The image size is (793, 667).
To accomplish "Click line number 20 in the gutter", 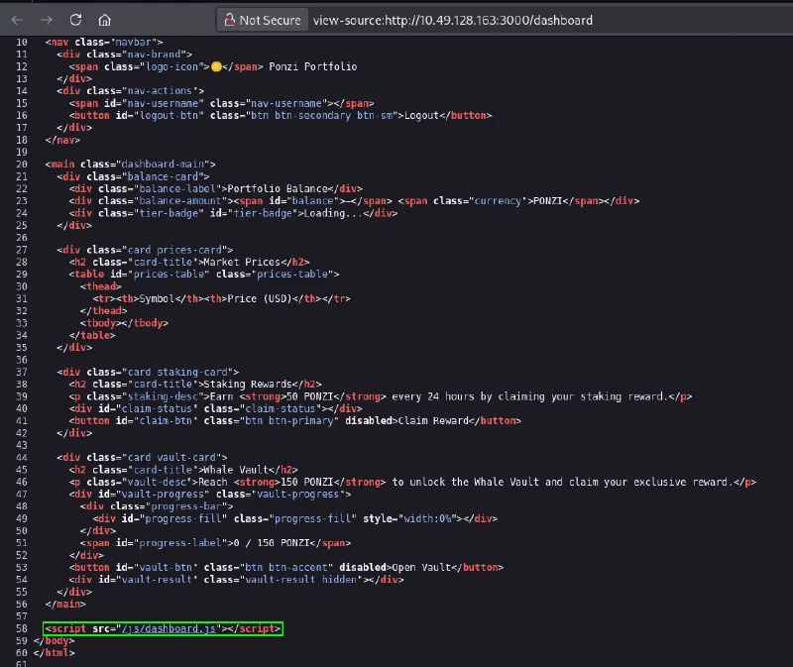I will pos(22,165).
